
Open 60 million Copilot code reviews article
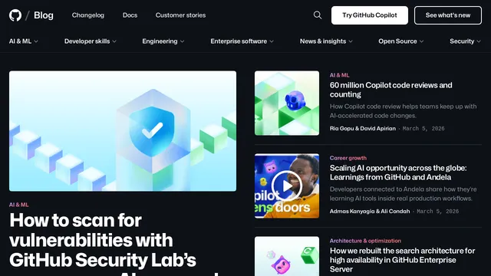pyautogui.click(x=390, y=90)
